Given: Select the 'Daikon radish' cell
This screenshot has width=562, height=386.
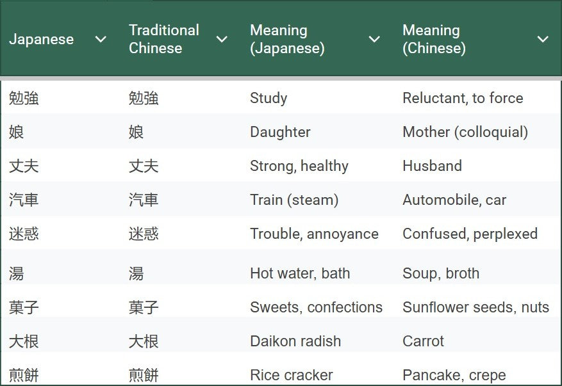Looking at the screenshot, I should pos(295,341).
